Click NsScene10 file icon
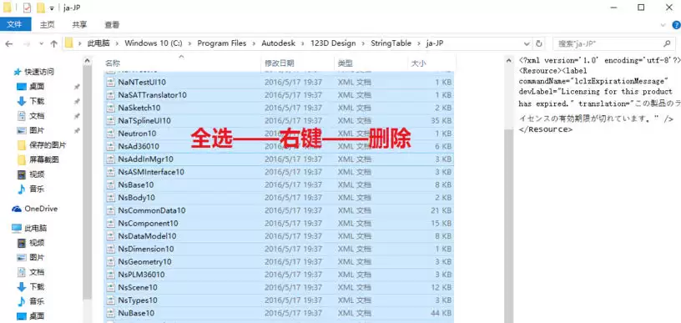 (110, 287)
